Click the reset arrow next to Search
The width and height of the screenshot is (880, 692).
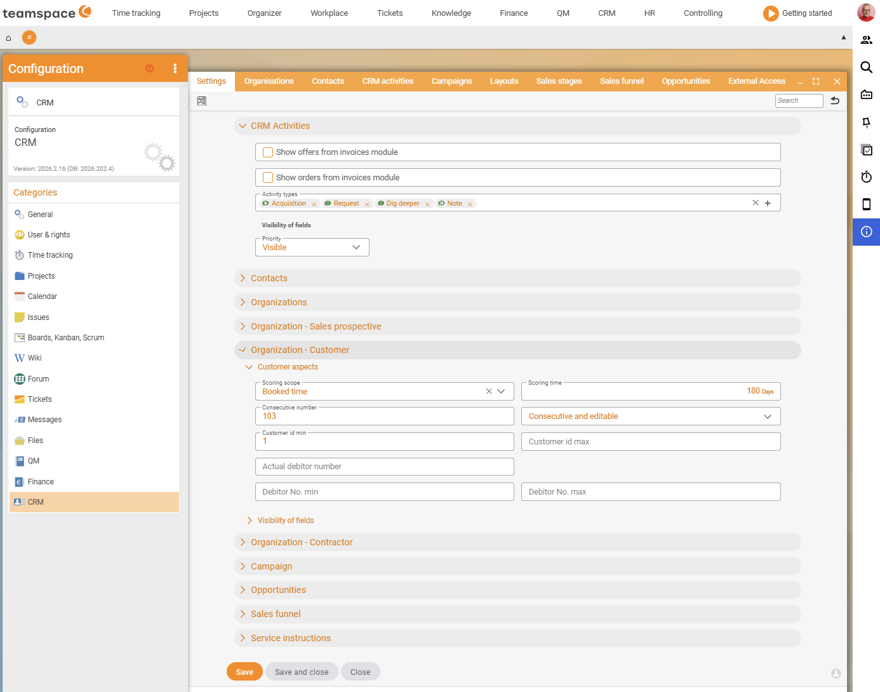835,100
